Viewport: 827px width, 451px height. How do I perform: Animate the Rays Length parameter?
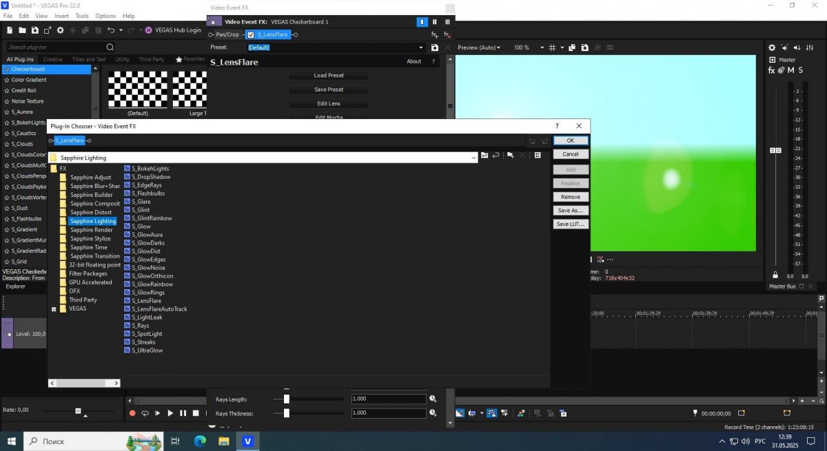click(433, 399)
